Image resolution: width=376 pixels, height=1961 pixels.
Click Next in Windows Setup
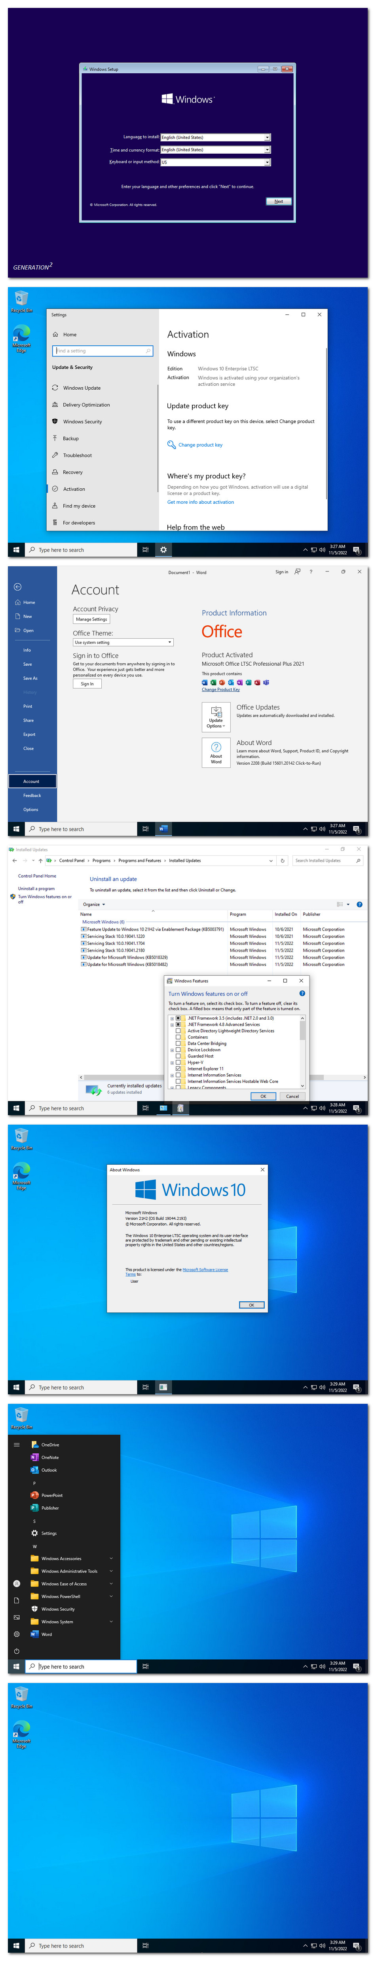tap(279, 202)
